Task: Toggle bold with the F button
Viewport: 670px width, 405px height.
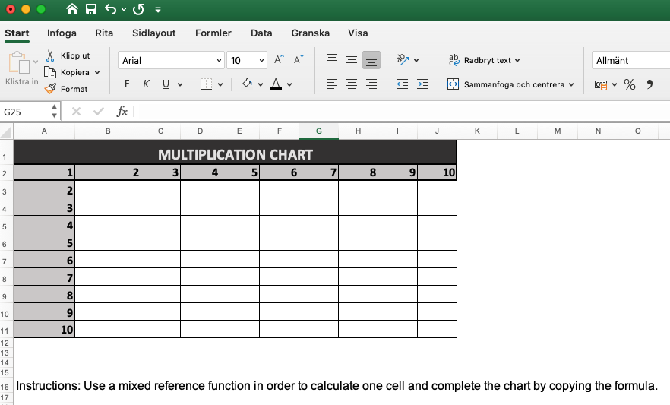Action: pyautogui.click(x=126, y=84)
